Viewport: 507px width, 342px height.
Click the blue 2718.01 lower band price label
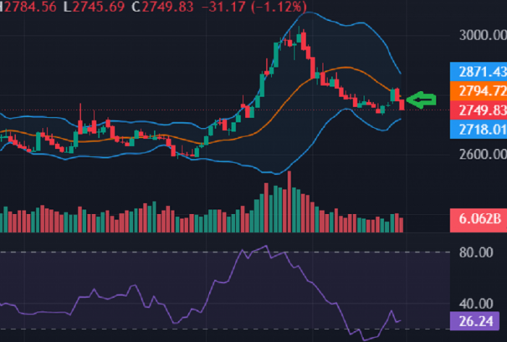pyautogui.click(x=477, y=130)
